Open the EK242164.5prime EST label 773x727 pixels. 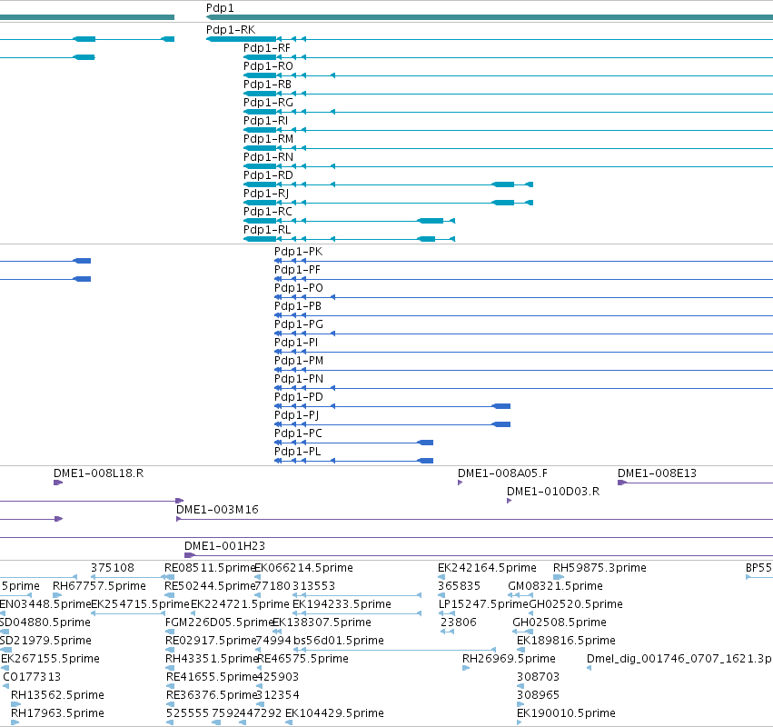[x=487, y=568]
